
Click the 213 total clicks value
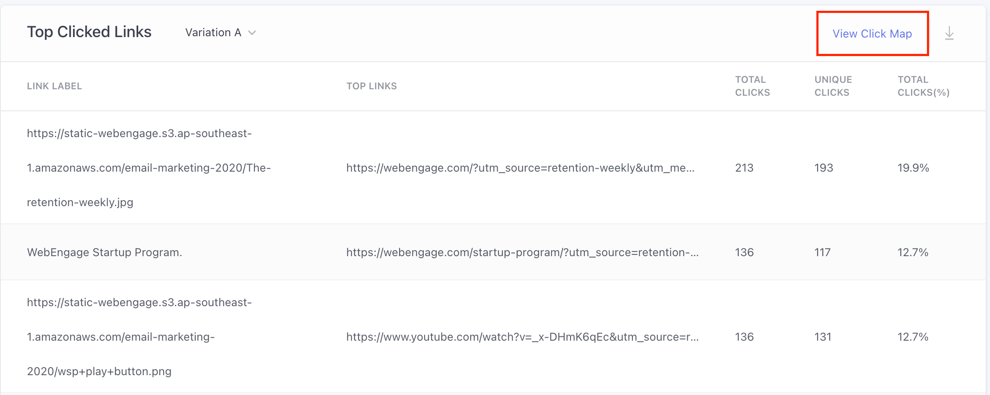(x=744, y=168)
